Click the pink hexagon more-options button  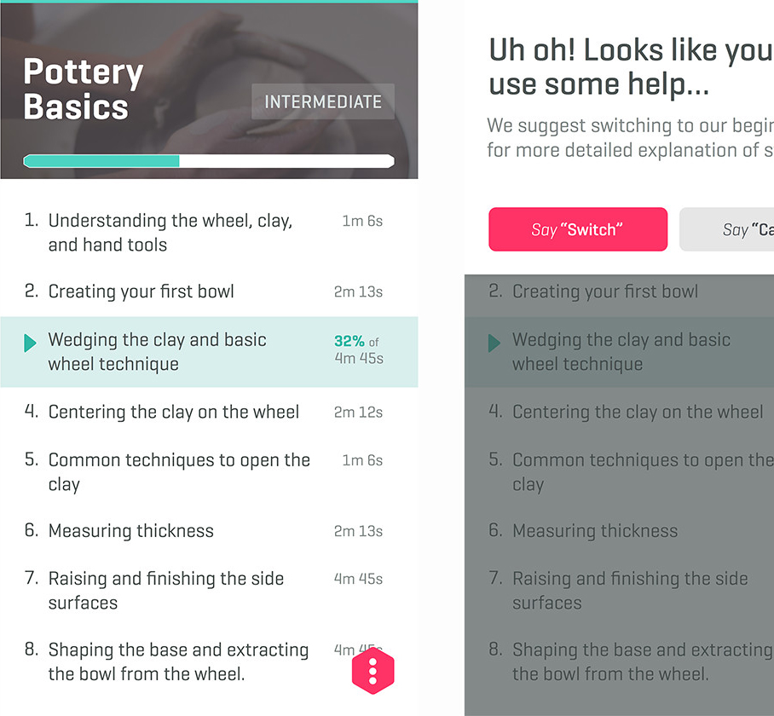click(x=373, y=671)
